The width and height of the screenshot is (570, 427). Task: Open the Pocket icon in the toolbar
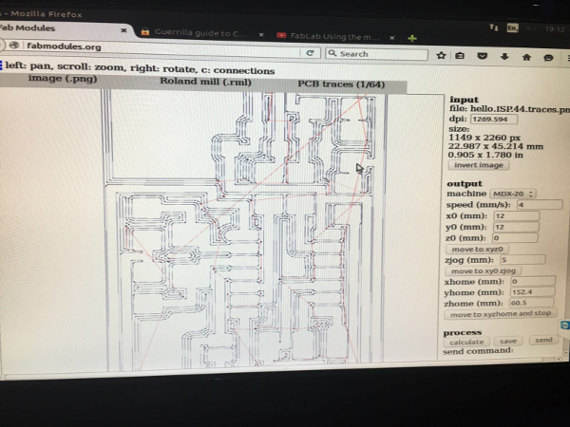pyautogui.click(x=482, y=56)
